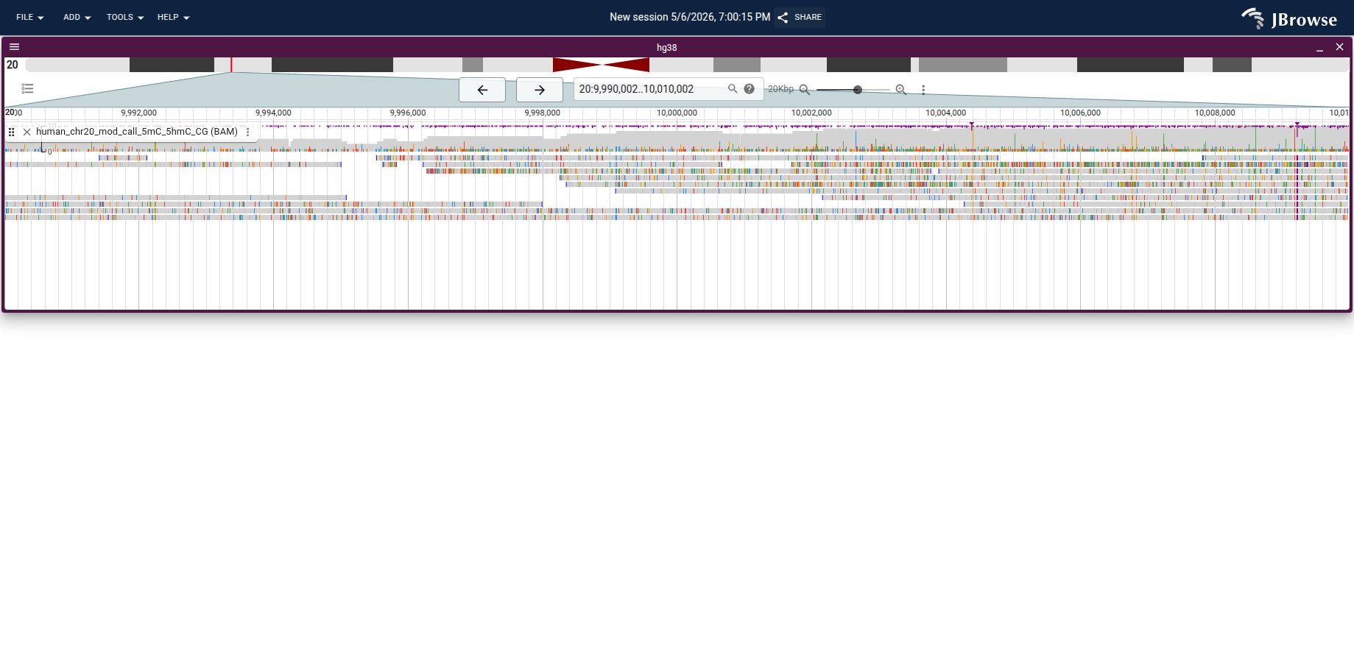
Task: Open view header more options dots
Action: [923, 89]
